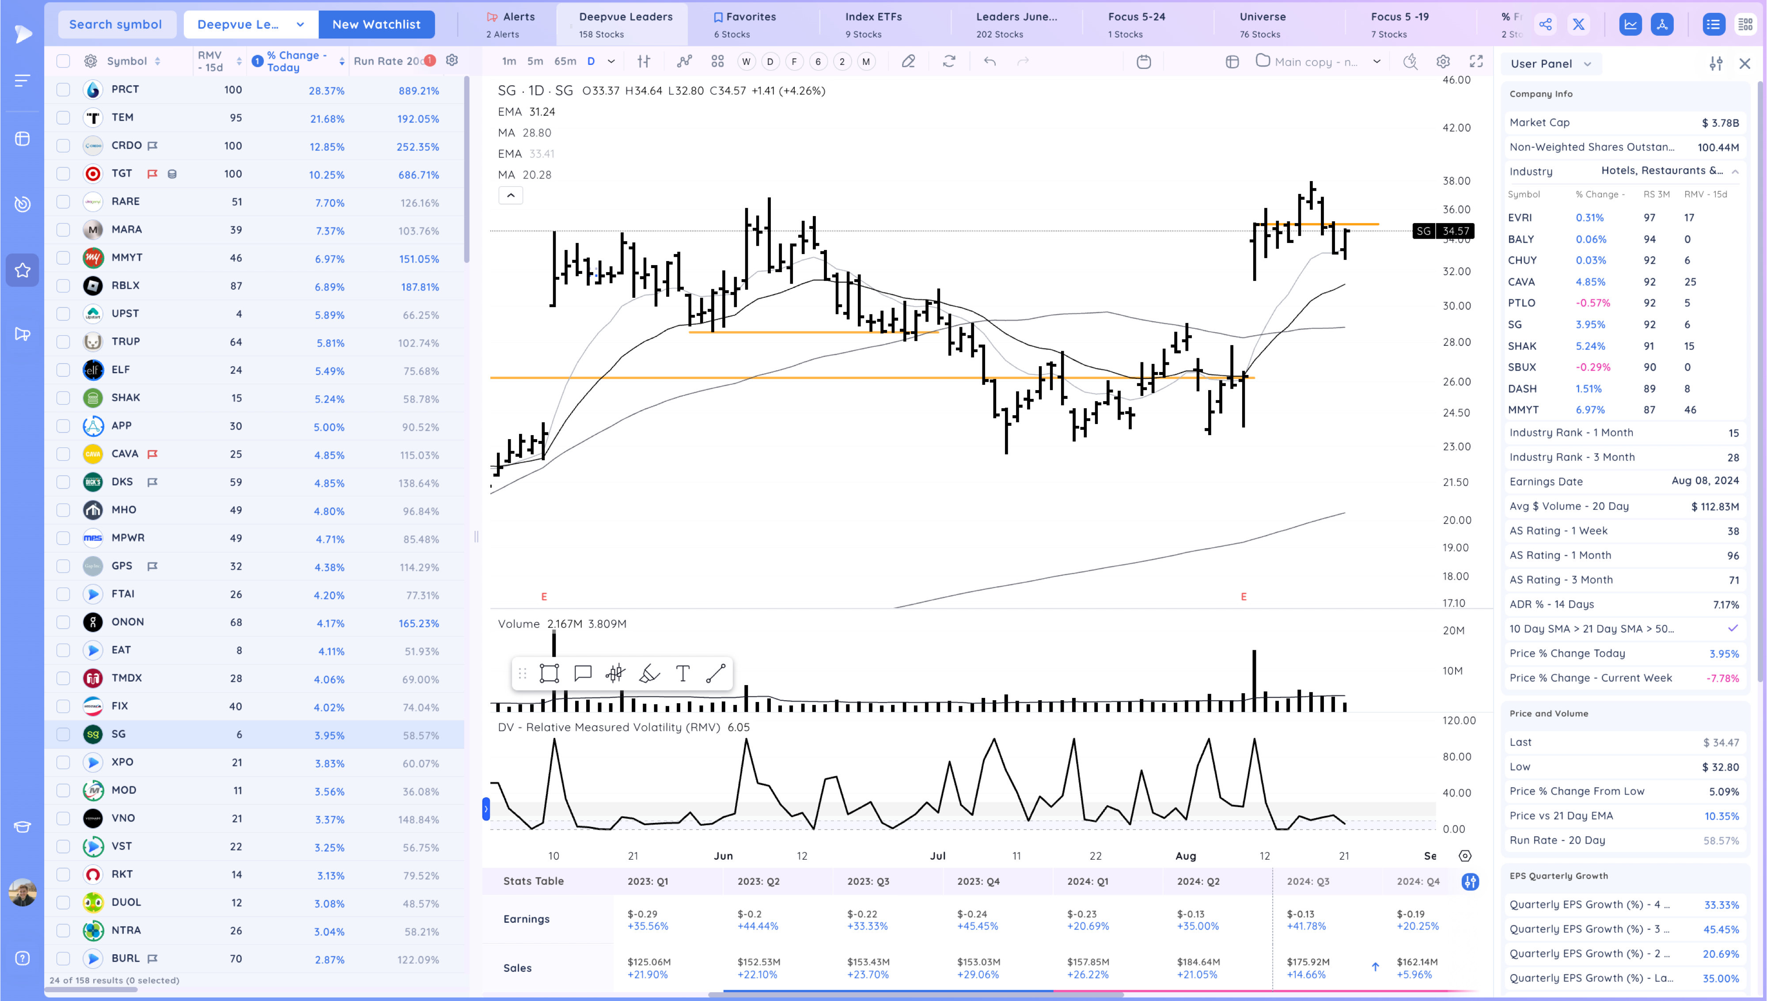Collapse the indicator legend chevron
The image size is (1767, 1001).
[x=511, y=196]
